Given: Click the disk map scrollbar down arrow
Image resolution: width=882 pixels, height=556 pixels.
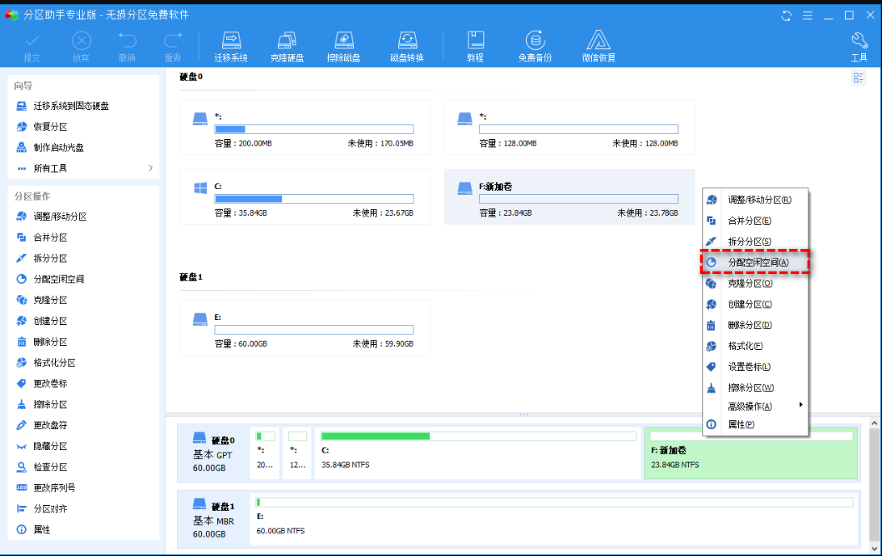Looking at the screenshot, I should (x=874, y=548).
